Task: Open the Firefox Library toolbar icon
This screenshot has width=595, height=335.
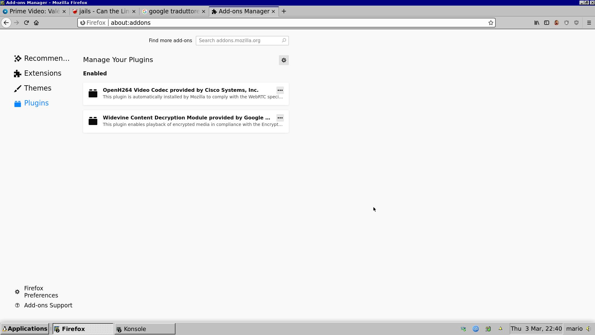Action: tap(537, 22)
